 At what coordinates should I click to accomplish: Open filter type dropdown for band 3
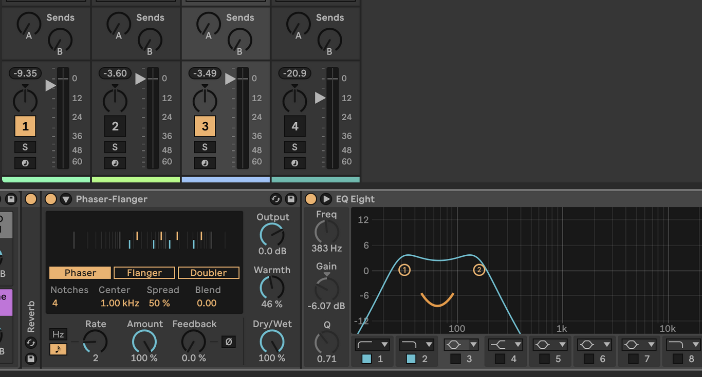(461, 344)
